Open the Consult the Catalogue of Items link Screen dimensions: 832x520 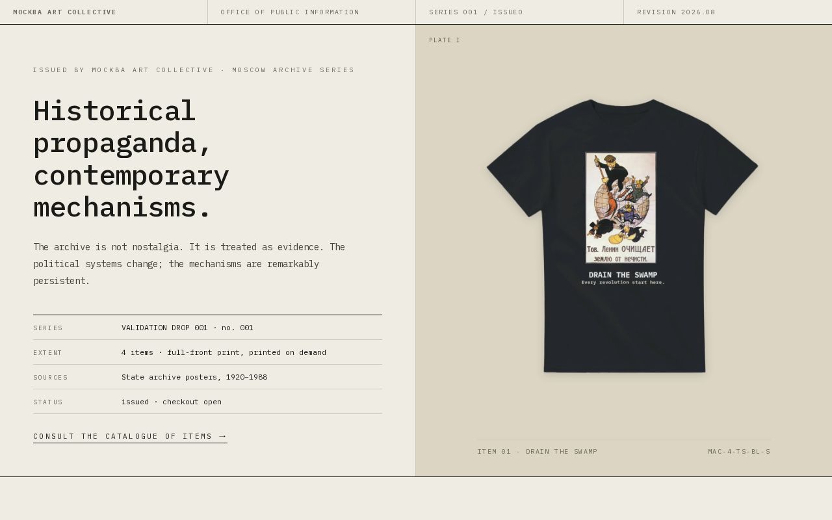pyautogui.click(x=130, y=436)
